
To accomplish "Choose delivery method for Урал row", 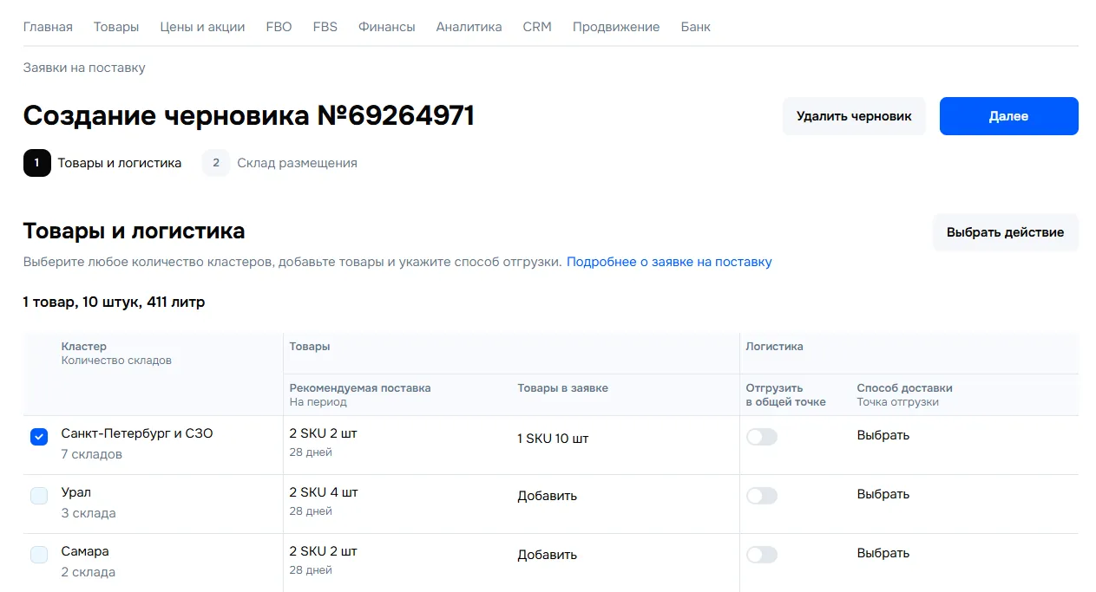I will click(x=883, y=494).
